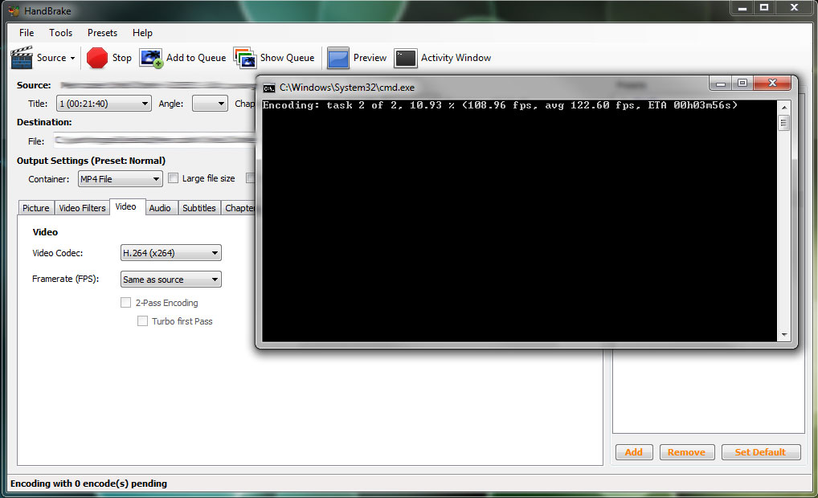The image size is (818, 498).
Task: Click the Encoding progress line in cmd
Action: [500, 105]
